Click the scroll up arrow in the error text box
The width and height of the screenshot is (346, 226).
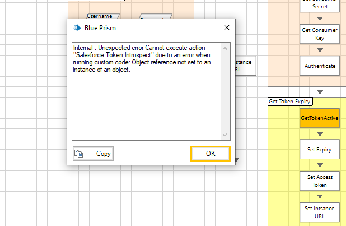tap(225, 48)
